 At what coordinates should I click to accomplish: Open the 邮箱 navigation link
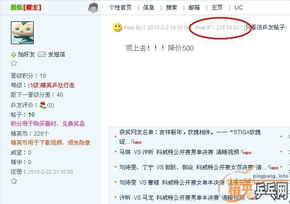click(194, 8)
